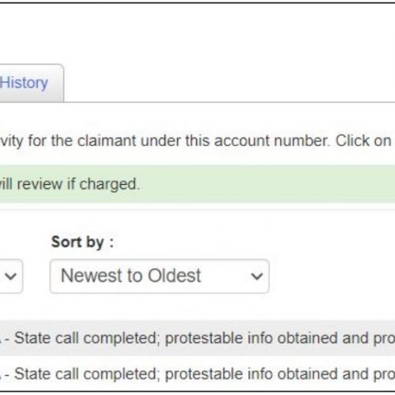The height and width of the screenshot is (395, 395).
Task: Select the first State call completed entry
Action: point(197,338)
